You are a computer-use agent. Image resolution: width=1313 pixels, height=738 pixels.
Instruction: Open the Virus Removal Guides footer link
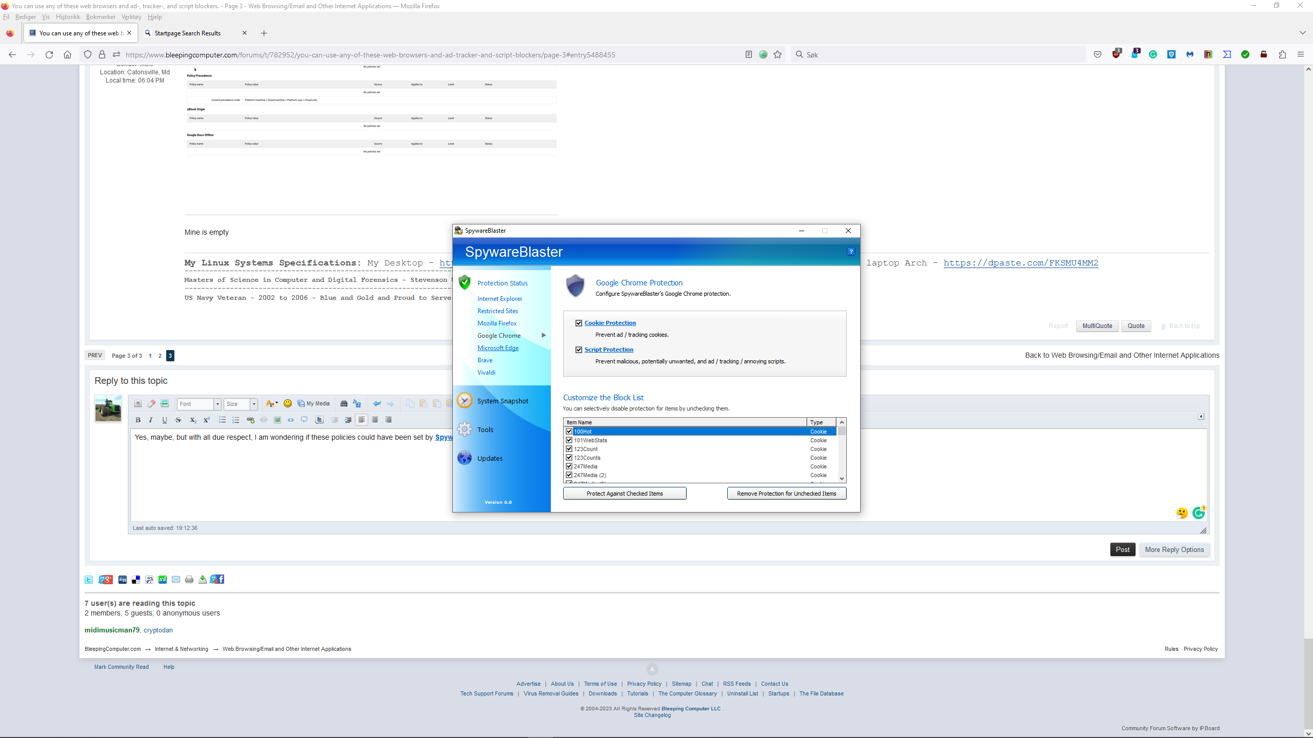pos(551,693)
